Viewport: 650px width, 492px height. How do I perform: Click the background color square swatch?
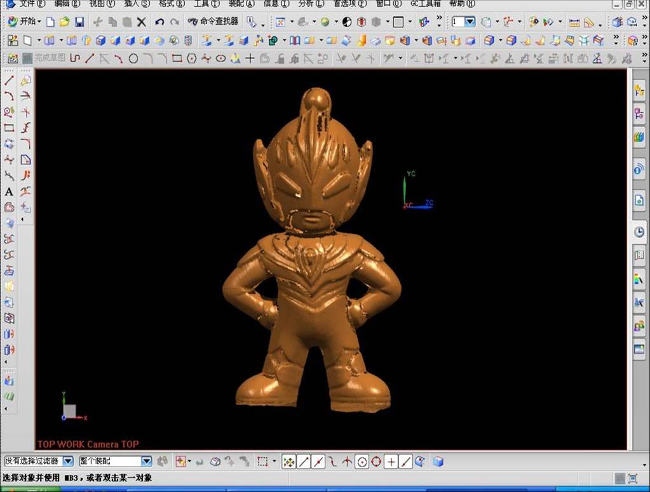point(398,22)
